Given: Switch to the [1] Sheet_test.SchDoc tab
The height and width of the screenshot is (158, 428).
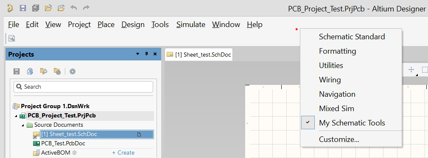Looking at the screenshot, I should [x=199, y=54].
